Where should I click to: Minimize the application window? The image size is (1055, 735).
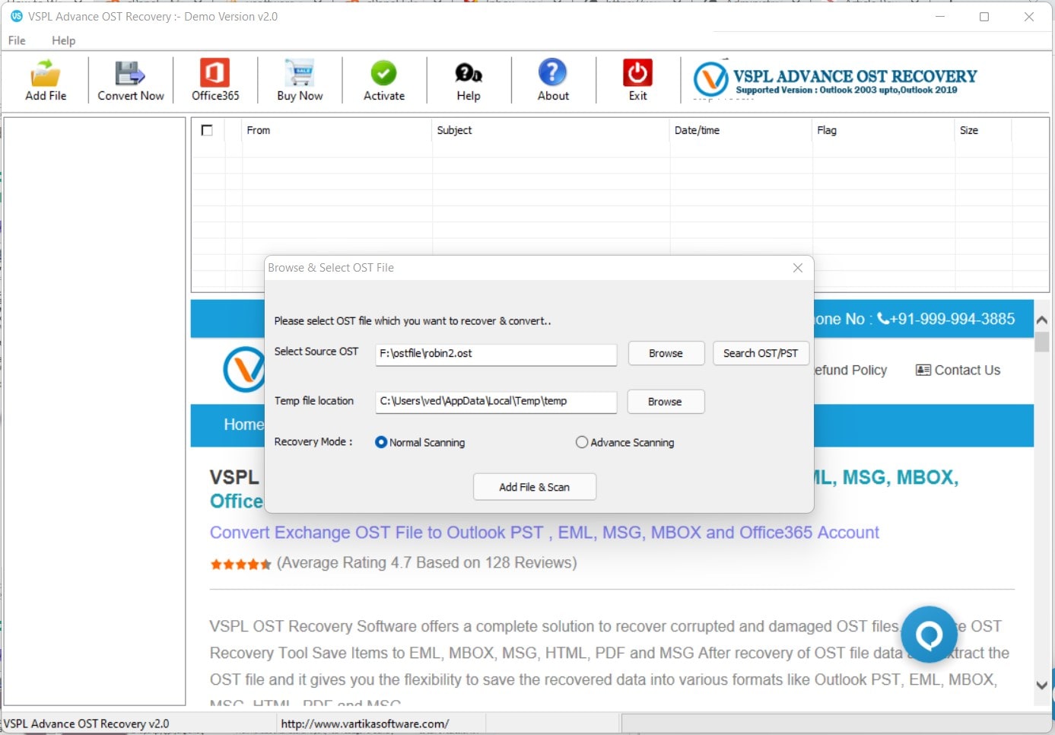(940, 17)
